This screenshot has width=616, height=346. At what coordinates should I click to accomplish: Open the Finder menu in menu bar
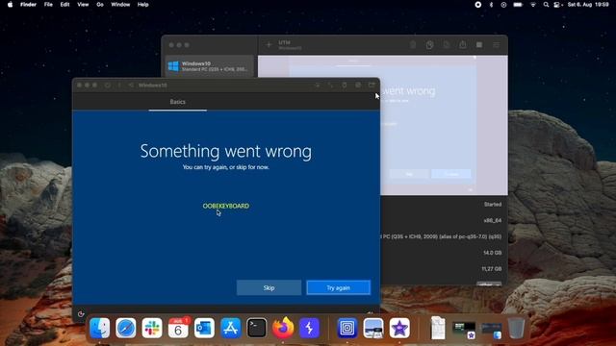coord(28,5)
